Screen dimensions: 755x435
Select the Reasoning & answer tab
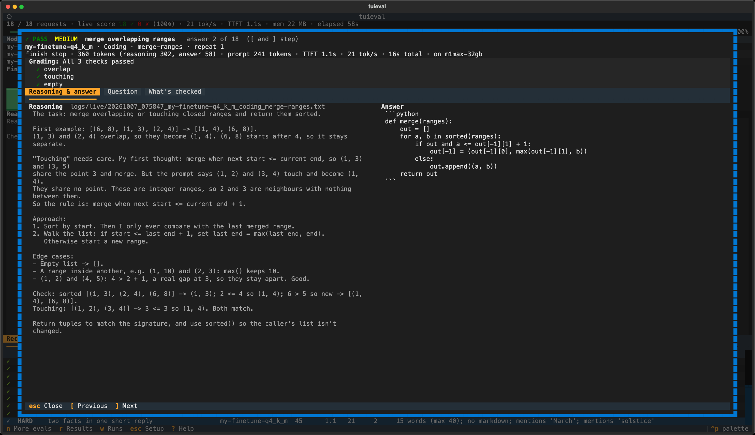[63, 91]
